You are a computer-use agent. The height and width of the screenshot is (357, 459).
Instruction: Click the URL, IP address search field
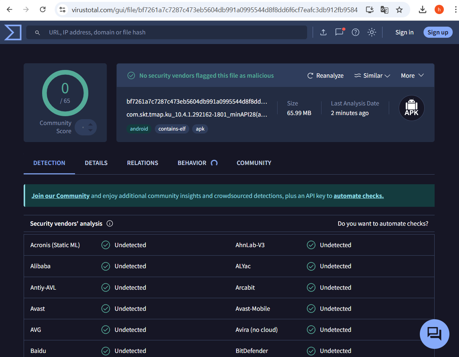pyautogui.click(x=166, y=32)
